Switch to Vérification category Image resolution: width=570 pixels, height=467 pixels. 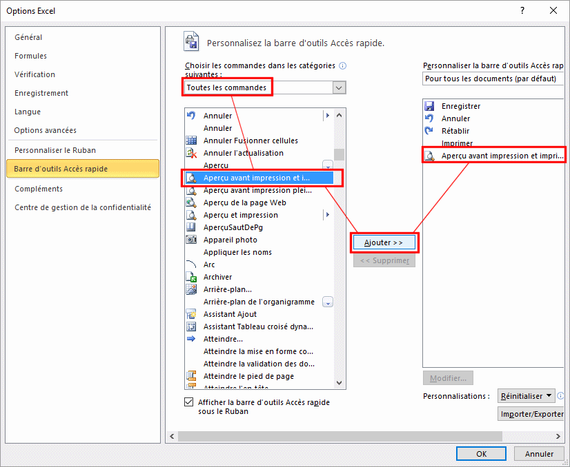click(35, 74)
